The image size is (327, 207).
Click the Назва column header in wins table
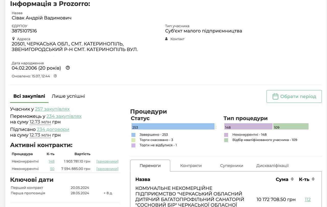click(143, 179)
